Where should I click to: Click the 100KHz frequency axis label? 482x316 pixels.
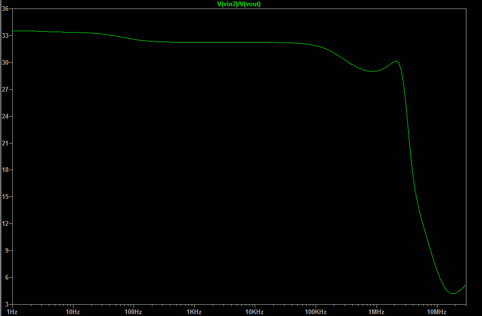coord(316,312)
